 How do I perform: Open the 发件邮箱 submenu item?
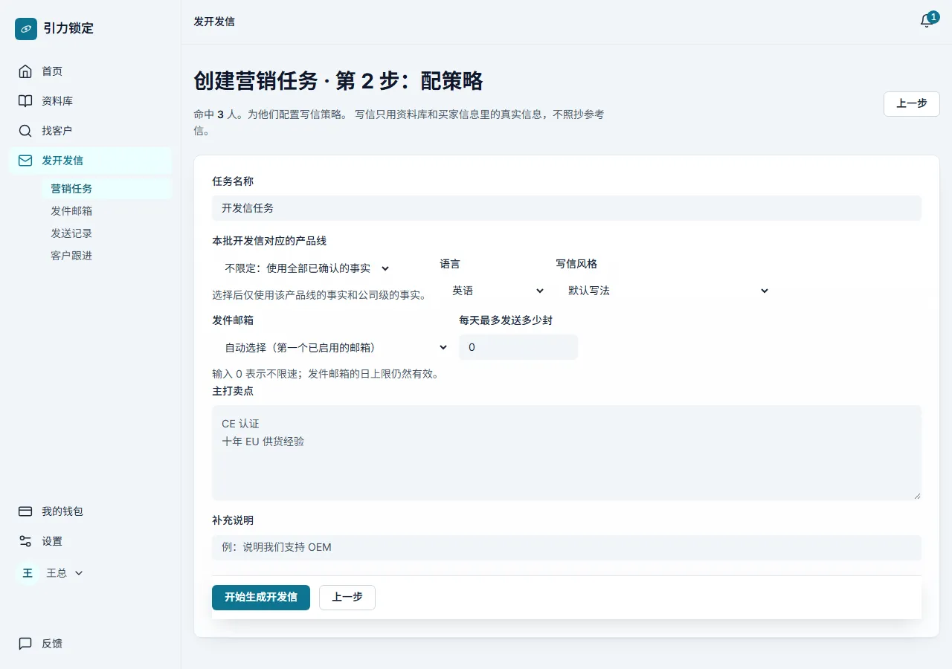pyautogui.click(x=106, y=211)
